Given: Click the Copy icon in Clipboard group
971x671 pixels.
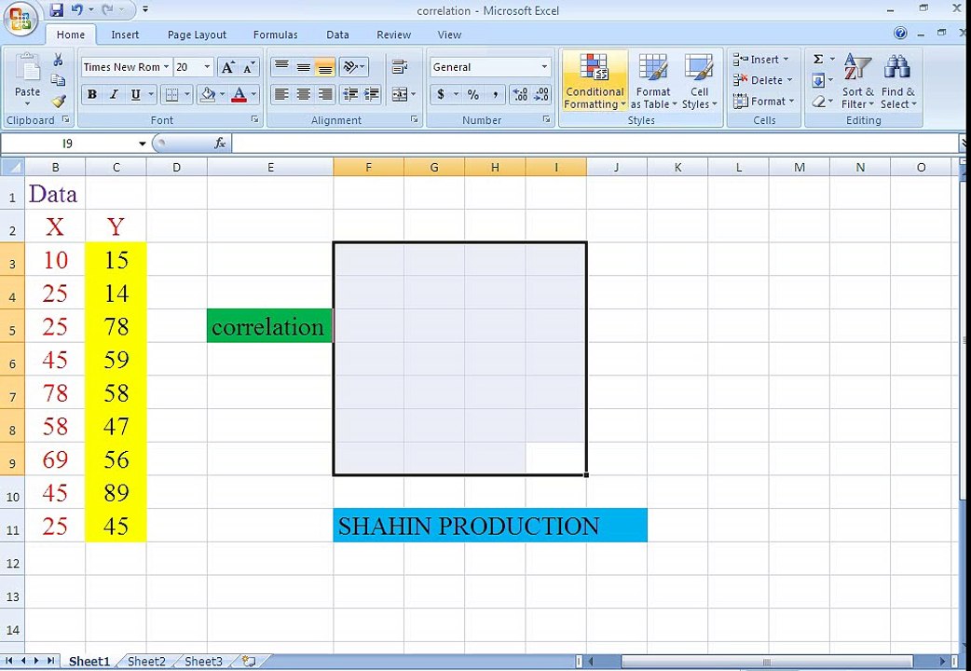Looking at the screenshot, I should pos(58,80).
